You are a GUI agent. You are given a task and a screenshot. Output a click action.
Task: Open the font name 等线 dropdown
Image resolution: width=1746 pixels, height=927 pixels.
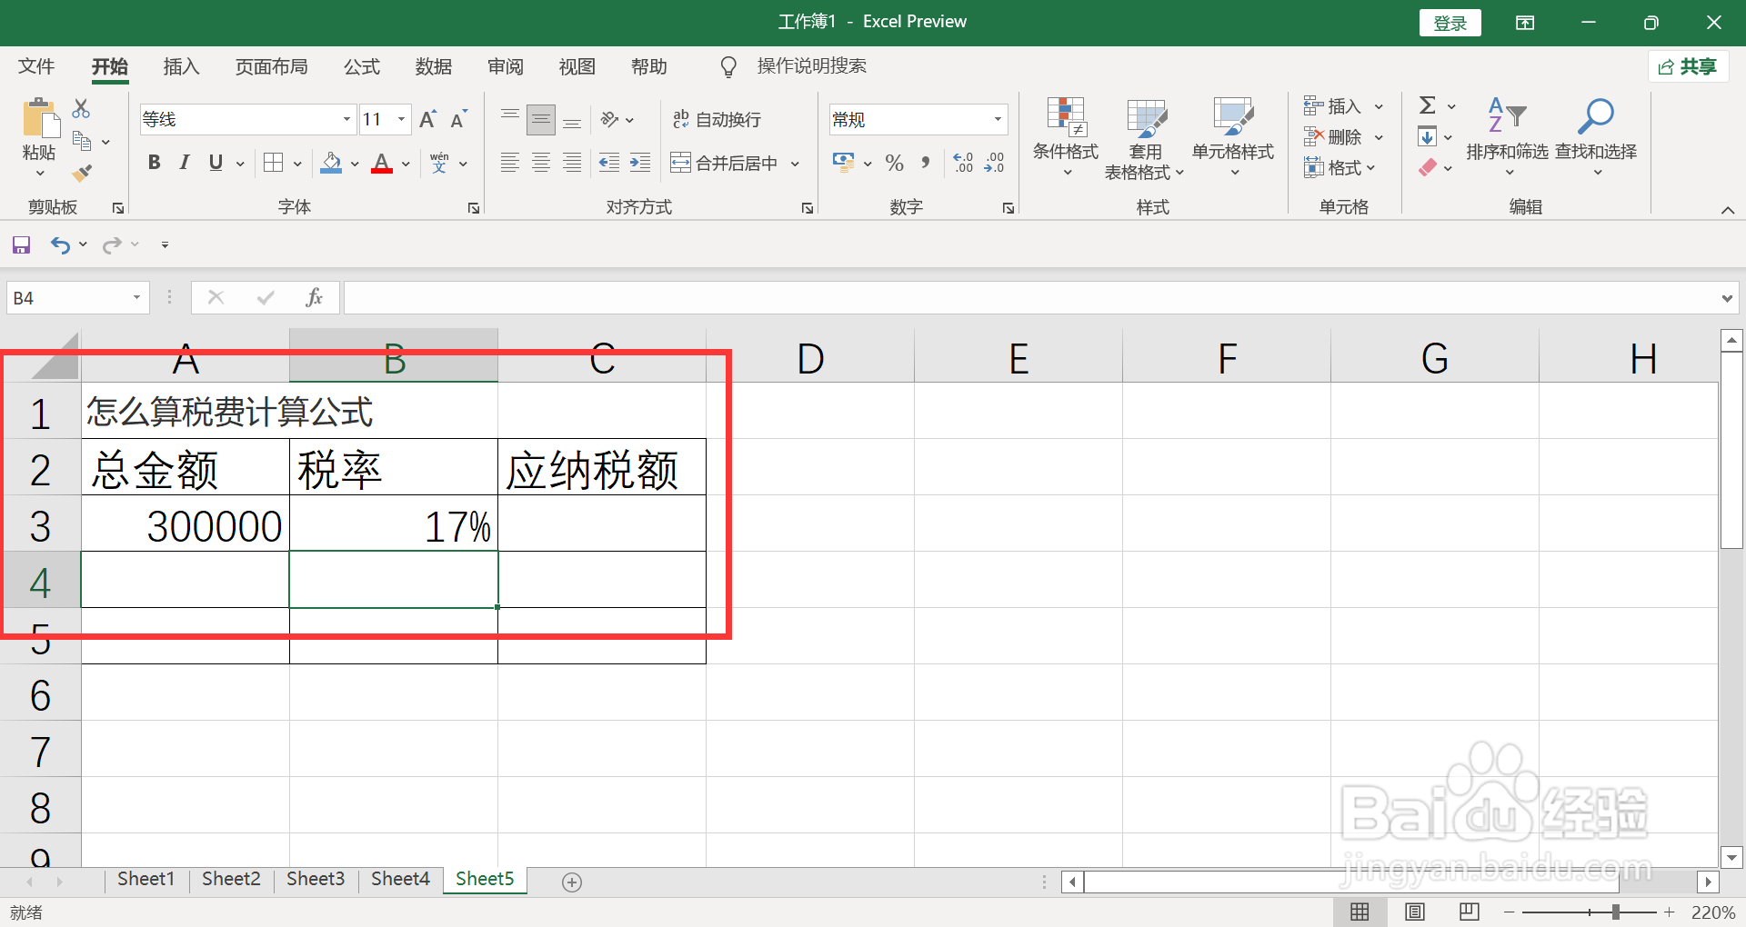(346, 119)
